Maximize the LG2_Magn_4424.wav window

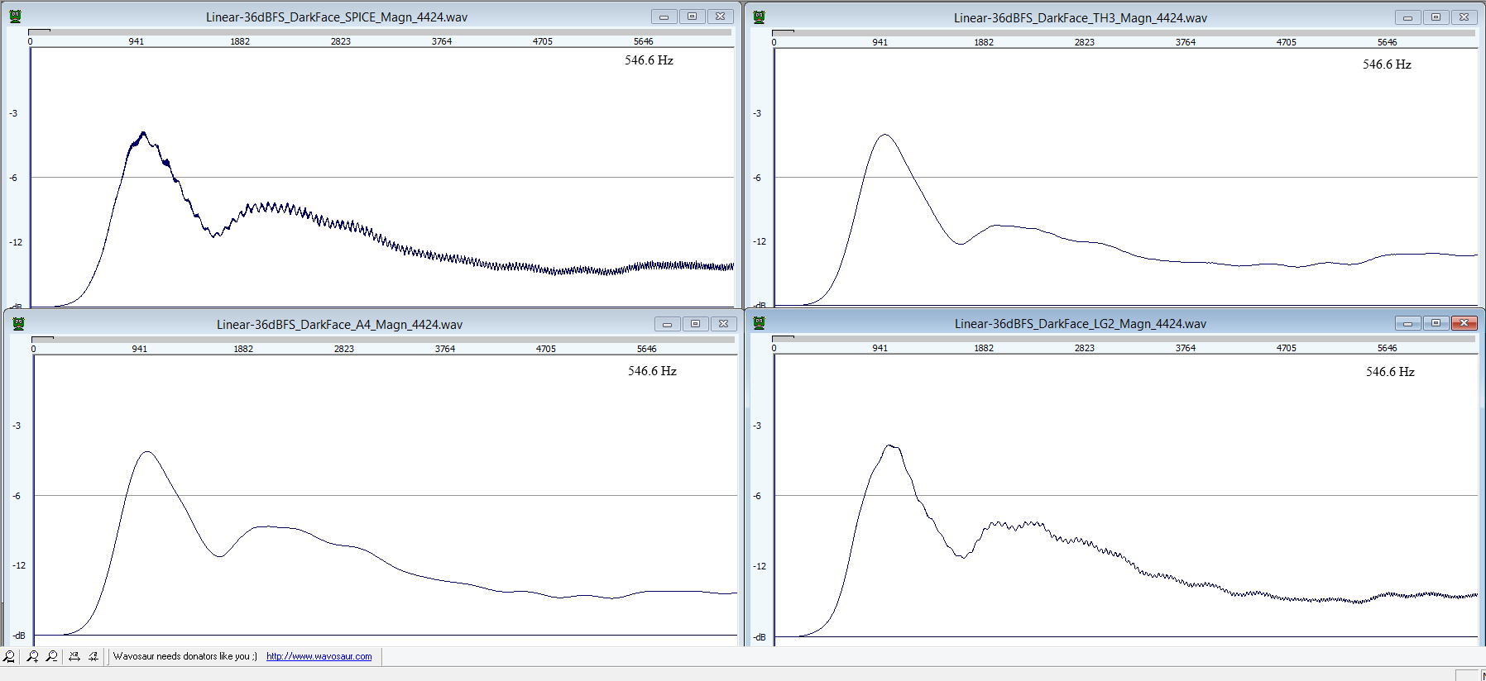pos(1436,323)
